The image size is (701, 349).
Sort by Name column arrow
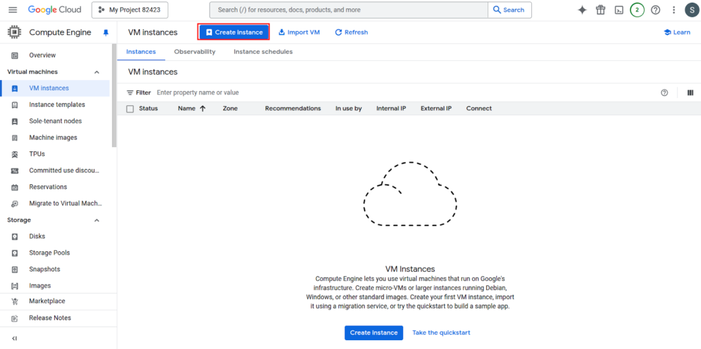[203, 109]
